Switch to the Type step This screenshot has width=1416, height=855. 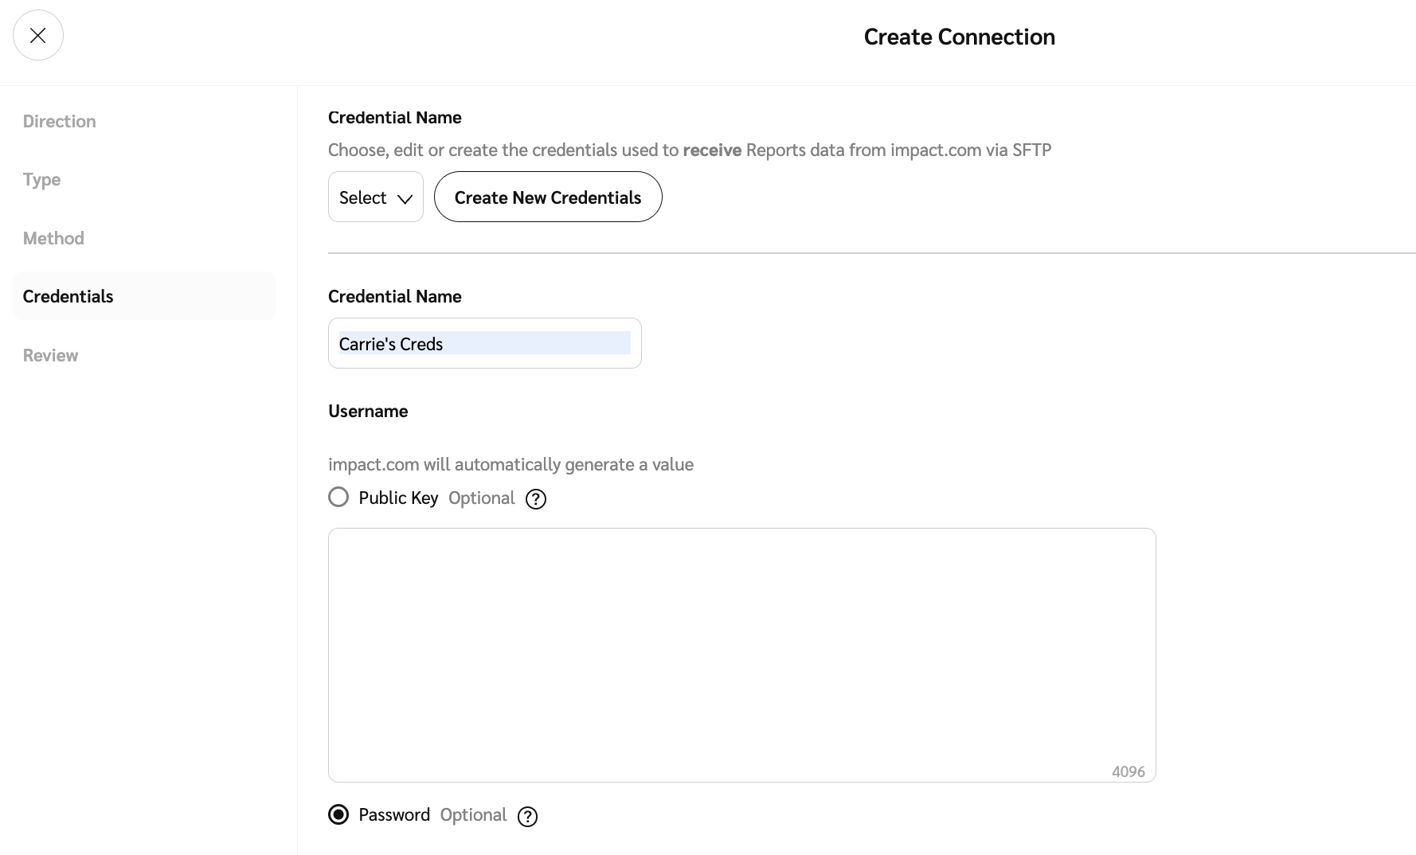click(x=42, y=180)
